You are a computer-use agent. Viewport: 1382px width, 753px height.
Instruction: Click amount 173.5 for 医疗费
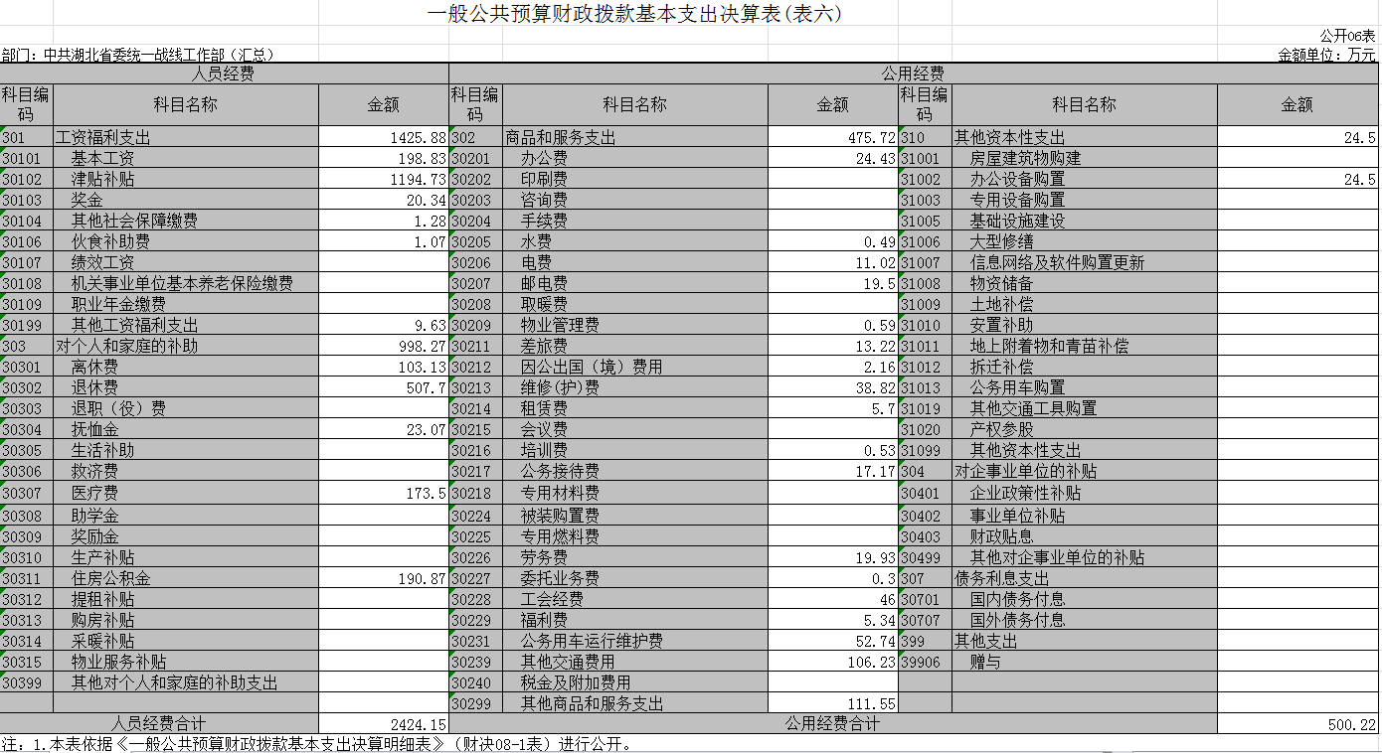coord(384,493)
